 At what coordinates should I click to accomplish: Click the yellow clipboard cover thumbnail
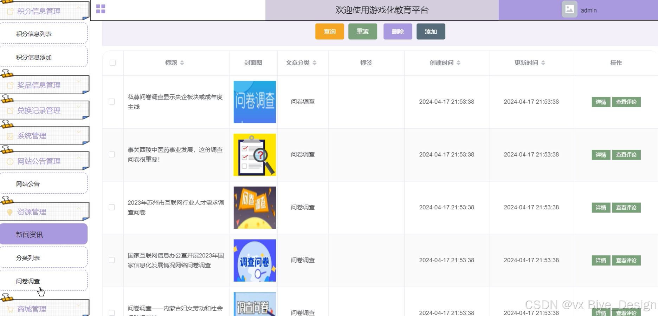coord(255,155)
